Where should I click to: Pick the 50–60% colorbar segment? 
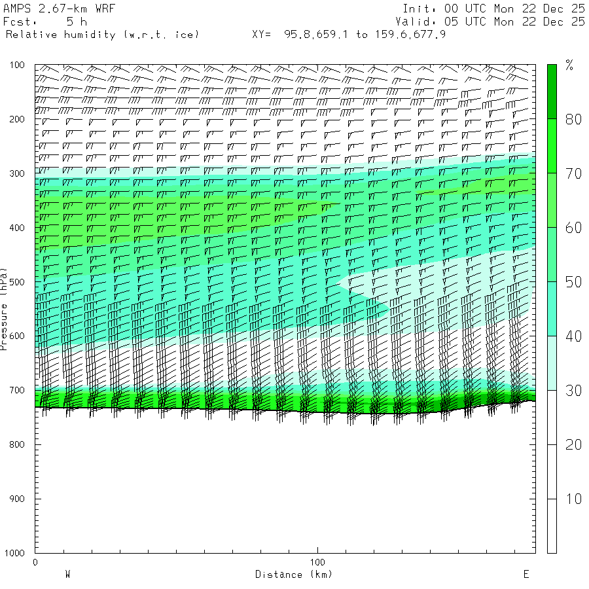coord(552,255)
